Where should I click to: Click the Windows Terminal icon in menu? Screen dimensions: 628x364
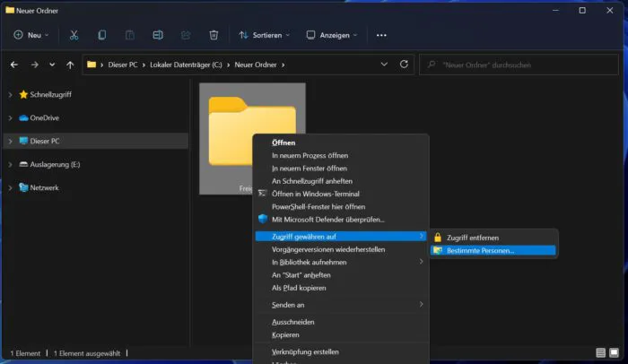(x=262, y=194)
